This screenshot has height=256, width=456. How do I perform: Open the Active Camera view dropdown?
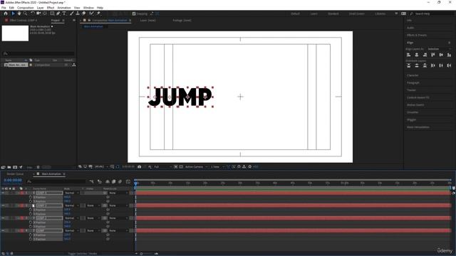(197, 167)
